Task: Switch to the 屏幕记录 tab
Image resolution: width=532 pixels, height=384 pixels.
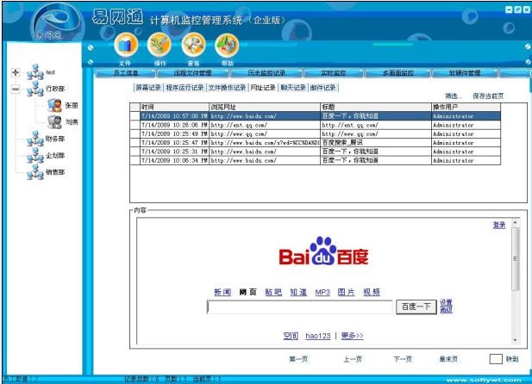Action: click(x=147, y=87)
